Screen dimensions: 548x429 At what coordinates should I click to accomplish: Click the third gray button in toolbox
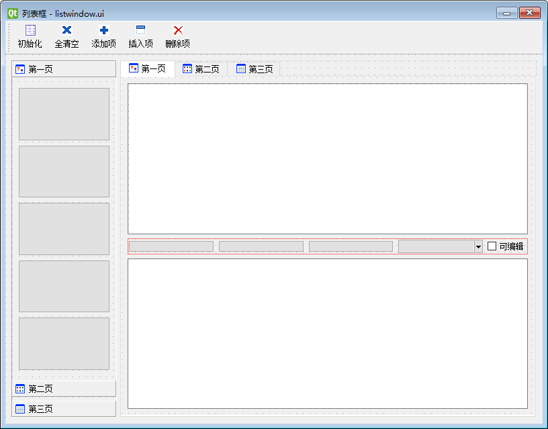(x=64, y=229)
